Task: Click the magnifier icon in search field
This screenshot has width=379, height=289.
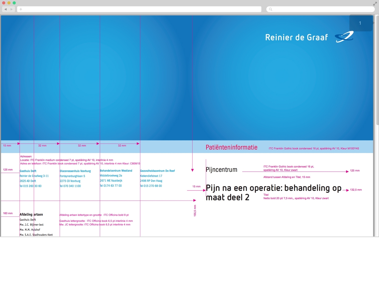Action: [x=271, y=9]
